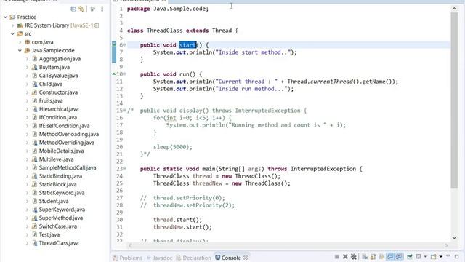Click editor vertical scrollbar up arrow
This screenshot has height=262, width=465.
454,9
